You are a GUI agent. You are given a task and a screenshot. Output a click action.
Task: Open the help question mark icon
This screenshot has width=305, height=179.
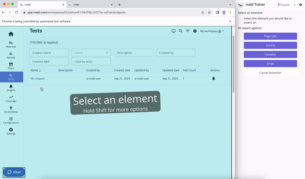click(195, 31)
